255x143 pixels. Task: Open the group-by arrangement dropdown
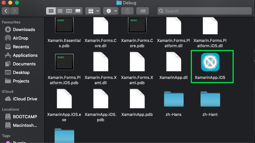[93, 11]
